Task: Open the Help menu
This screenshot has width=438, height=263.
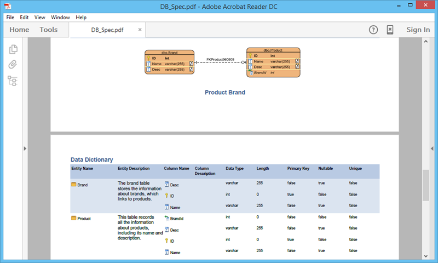Action: click(81, 18)
